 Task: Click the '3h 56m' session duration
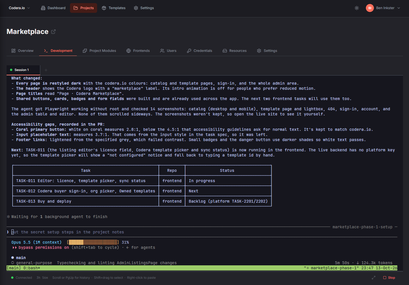tap(42, 278)
